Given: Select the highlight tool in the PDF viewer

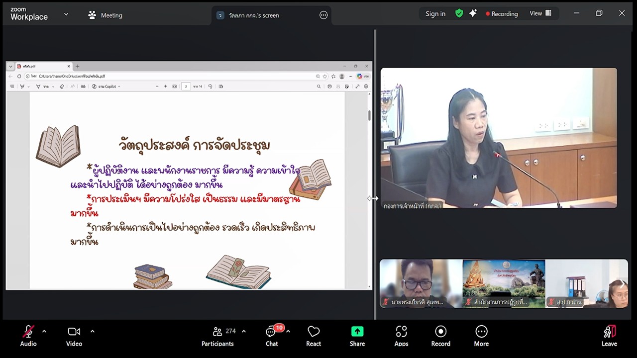Looking at the screenshot, I should (x=22, y=86).
